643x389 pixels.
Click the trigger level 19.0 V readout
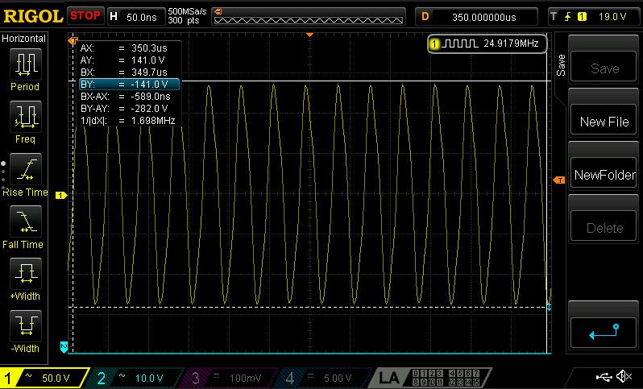612,17
